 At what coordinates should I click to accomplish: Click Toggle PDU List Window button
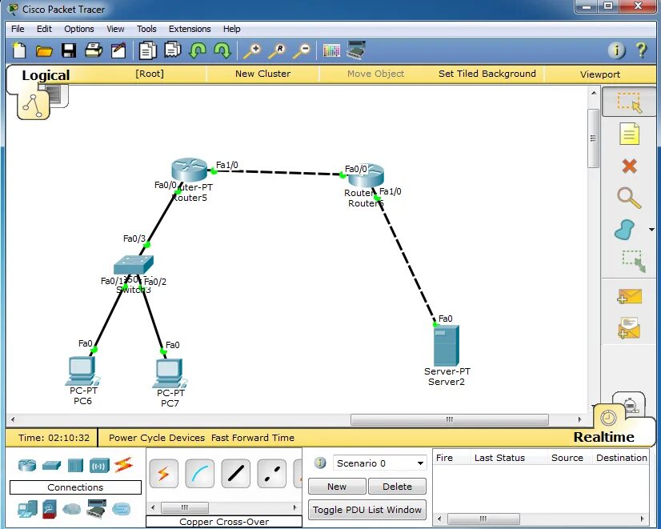click(367, 510)
